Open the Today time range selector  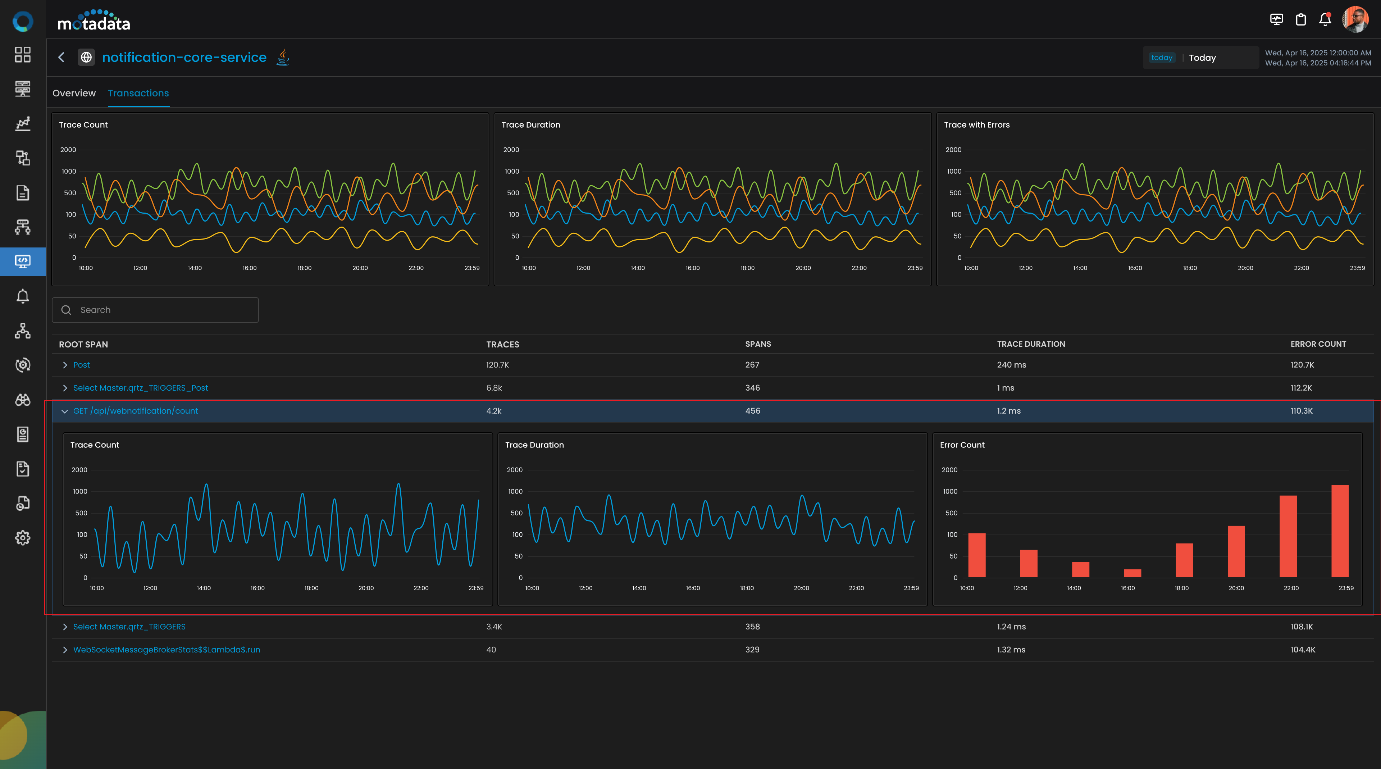coord(1201,58)
